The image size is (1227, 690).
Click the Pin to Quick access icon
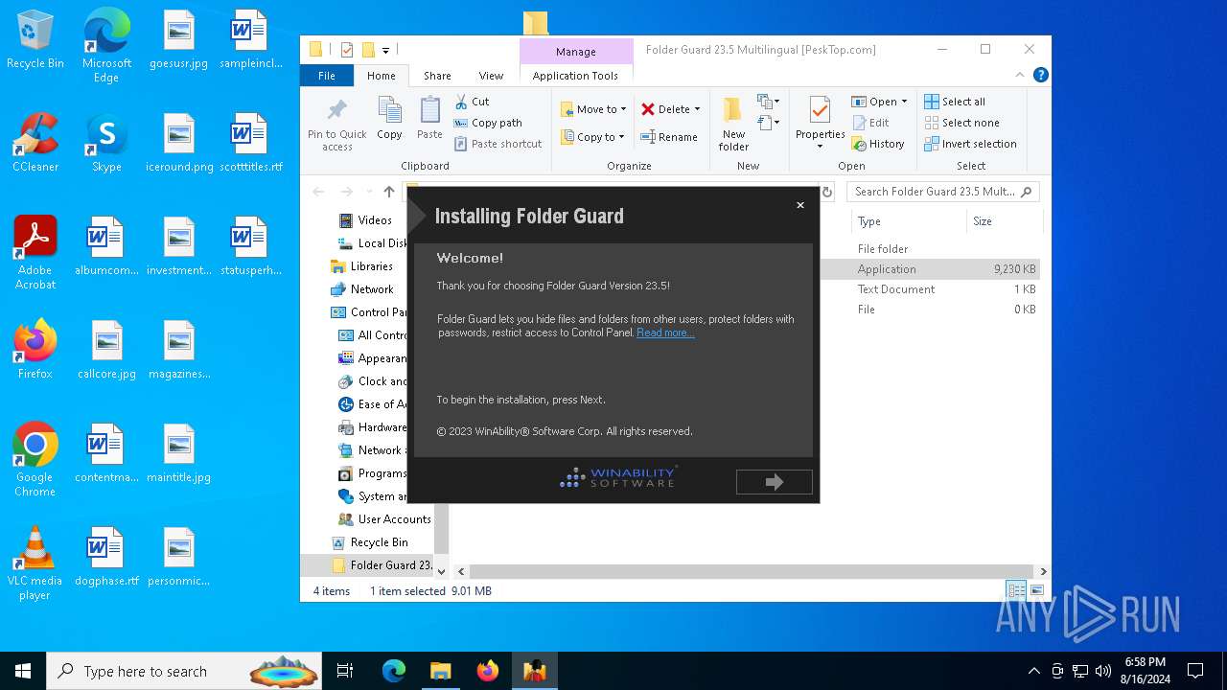(x=337, y=110)
